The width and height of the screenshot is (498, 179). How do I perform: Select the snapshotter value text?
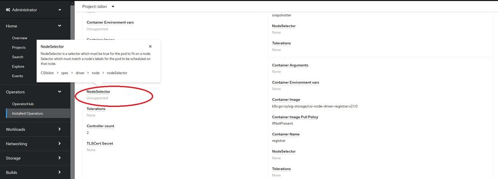pyautogui.click(x=282, y=15)
